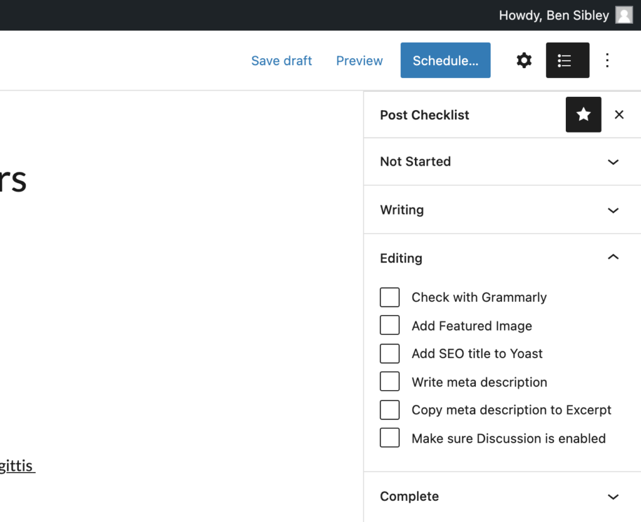This screenshot has width=641, height=522.
Task: Click the Write meta description label
Action: pyautogui.click(x=479, y=382)
